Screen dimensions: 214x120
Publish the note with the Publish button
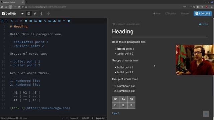pos(171,13)
